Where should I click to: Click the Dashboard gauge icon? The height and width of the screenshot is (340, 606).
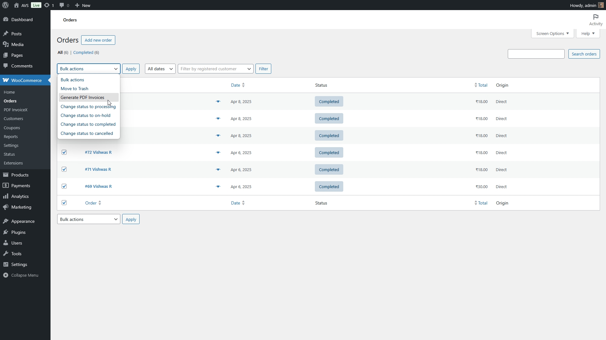click(x=6, y=20)
